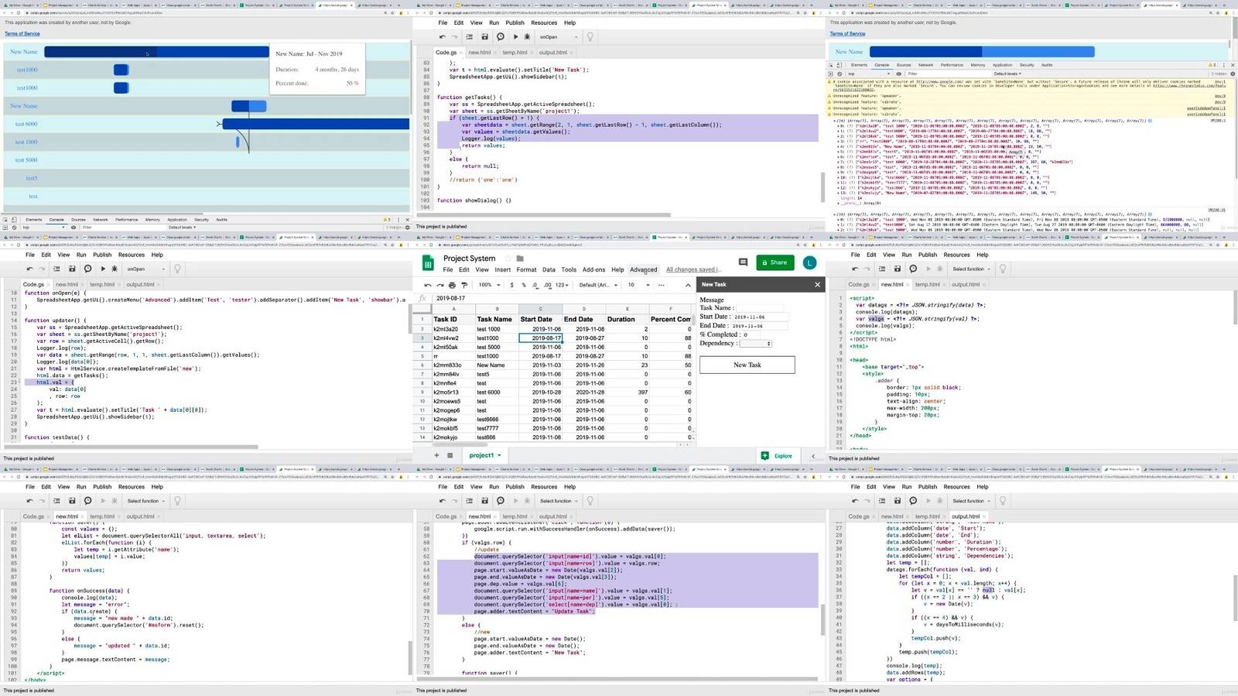Start debugging in the updater function editor
The image size is (1238, 696).
pyautogui.click(x=115, y=269)
